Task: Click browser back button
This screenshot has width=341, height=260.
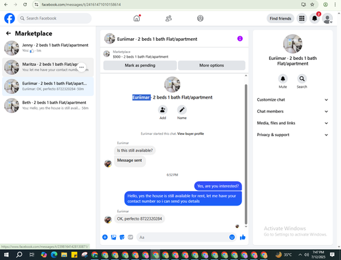Action: (6, 5)
